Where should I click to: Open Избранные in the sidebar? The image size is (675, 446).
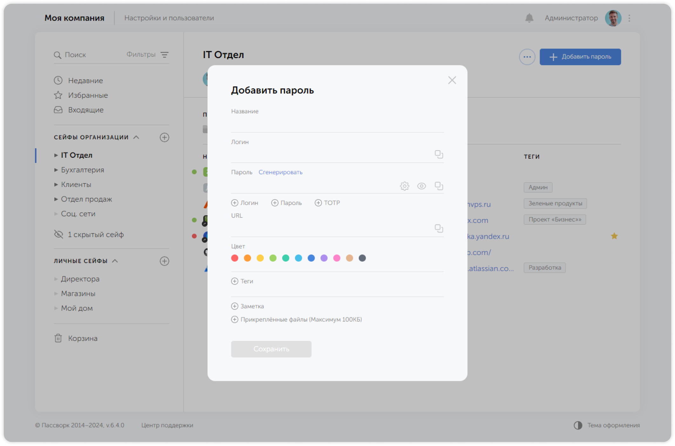tap(88, 95)
